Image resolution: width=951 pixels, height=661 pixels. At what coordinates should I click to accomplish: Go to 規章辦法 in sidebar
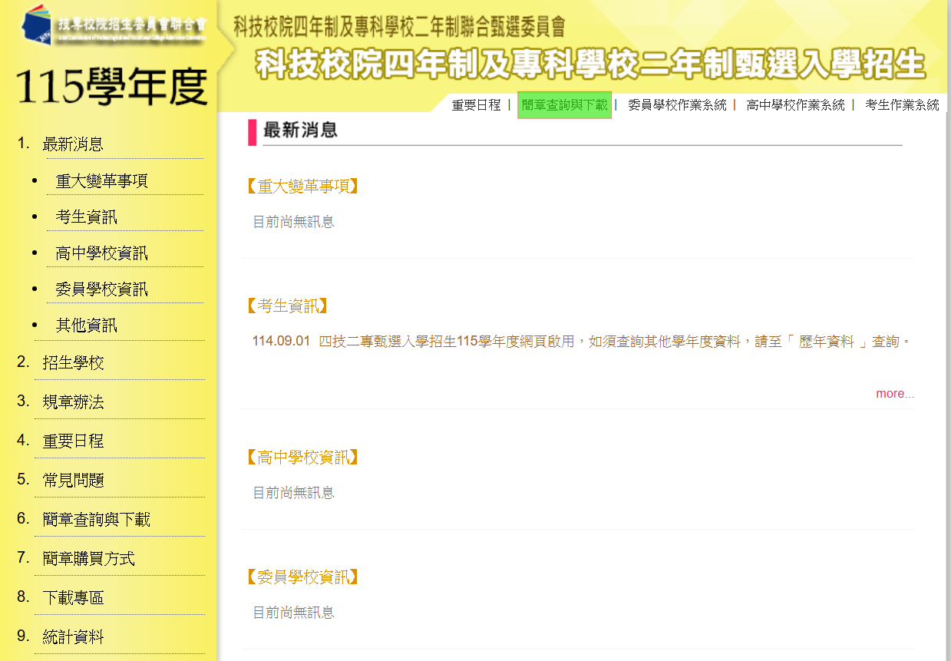click(73, 402)
